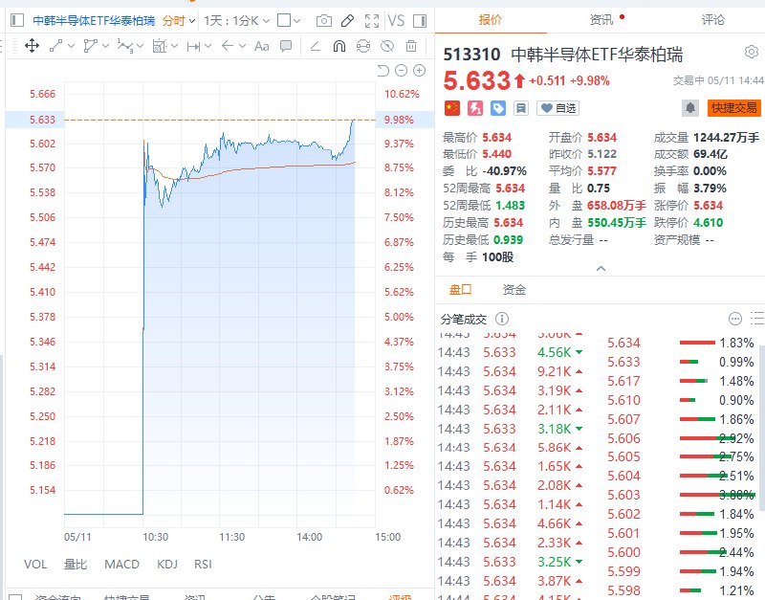Expand the arrow marker options arrow
Viewport: 765px width, 600px height.
click(243, 46)
